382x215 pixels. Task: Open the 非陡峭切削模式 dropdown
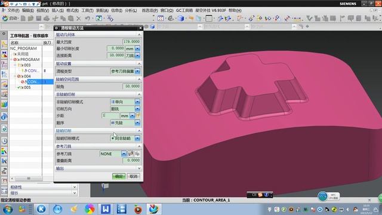[137, 102]
